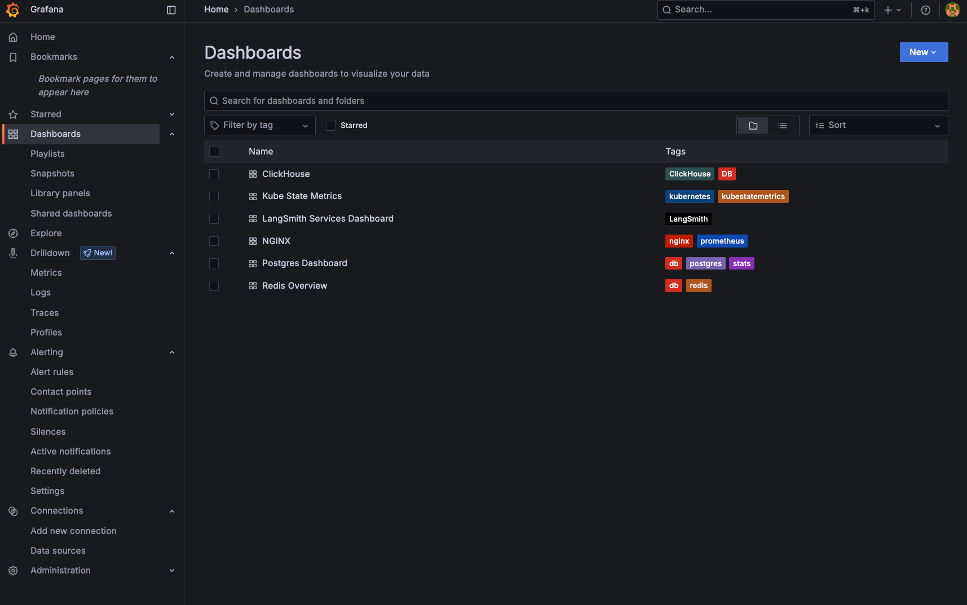Check the Redis Overview row checkbox

click(214, 286)
